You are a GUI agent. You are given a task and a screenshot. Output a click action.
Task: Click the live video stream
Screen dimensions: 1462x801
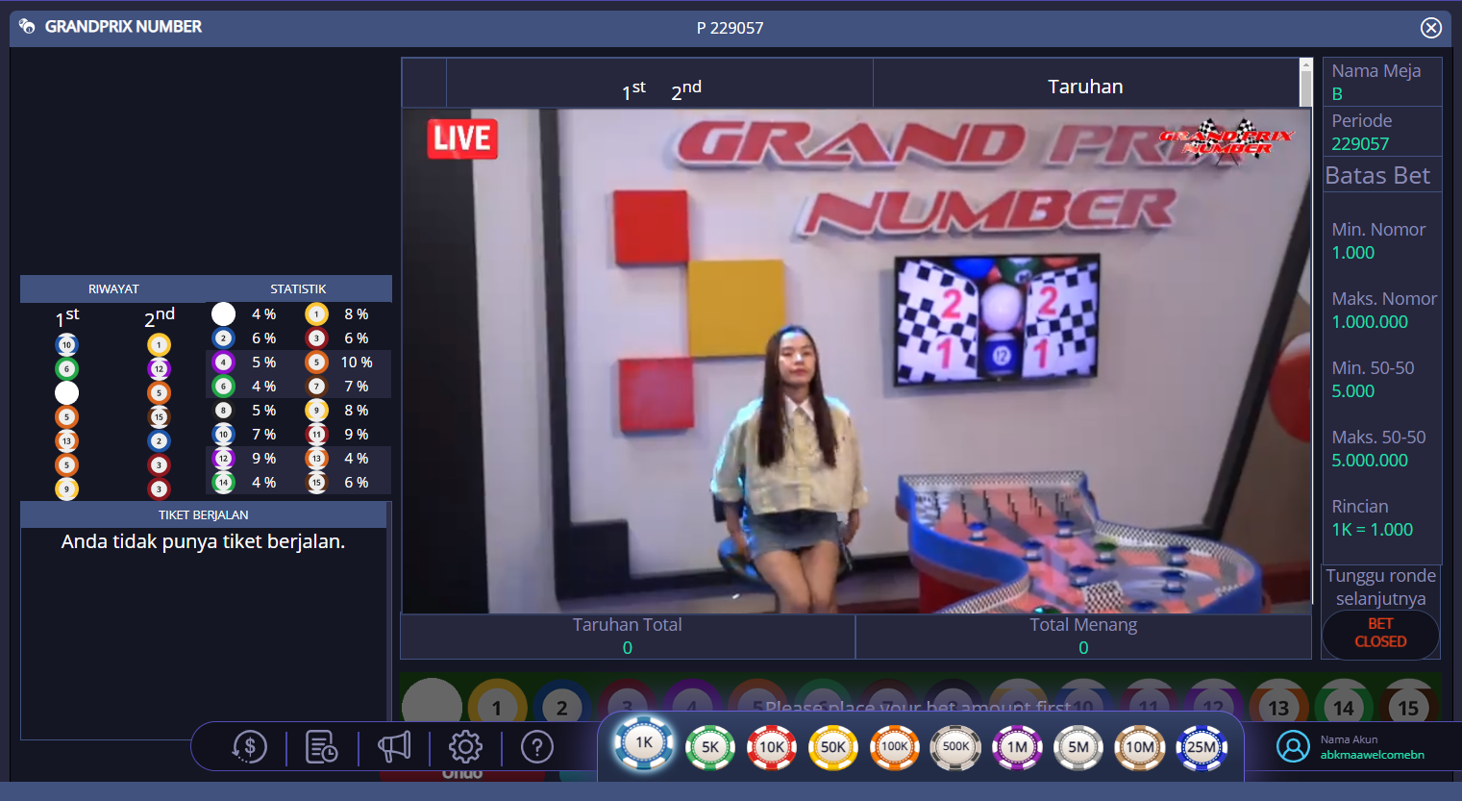[855, 361]
